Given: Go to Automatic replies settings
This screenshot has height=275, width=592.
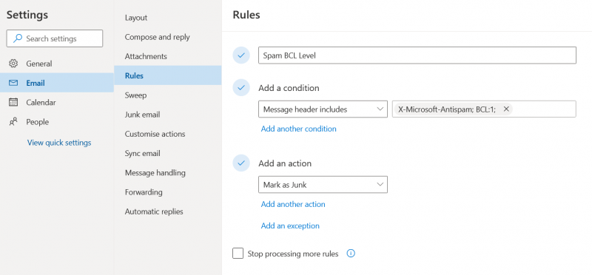Looking at the screenshot, I should (x=154, y=211).
